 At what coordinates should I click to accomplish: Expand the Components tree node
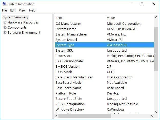5,28
